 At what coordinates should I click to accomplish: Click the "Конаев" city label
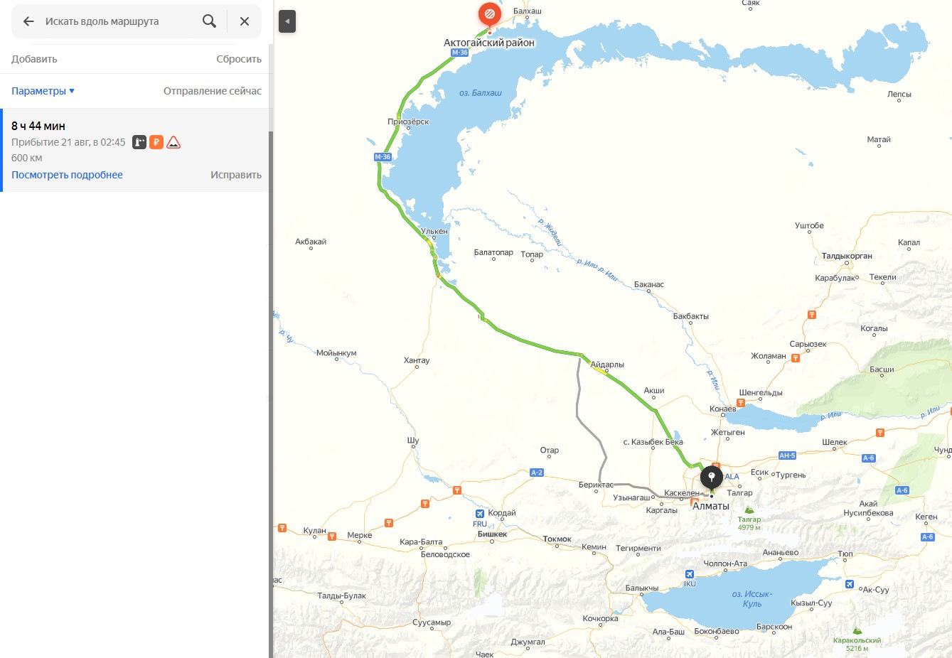coord(723,409)
